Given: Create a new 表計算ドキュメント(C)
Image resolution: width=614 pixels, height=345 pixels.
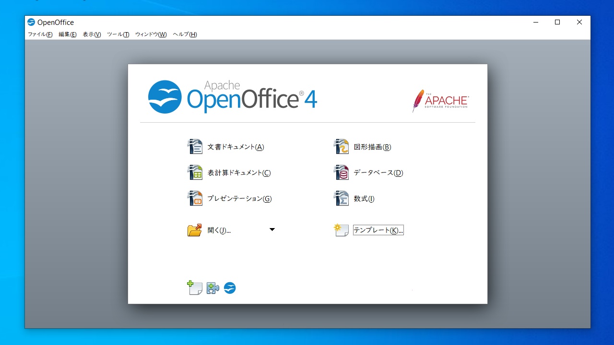Looking at the screenshot, I should click(239, 173).
